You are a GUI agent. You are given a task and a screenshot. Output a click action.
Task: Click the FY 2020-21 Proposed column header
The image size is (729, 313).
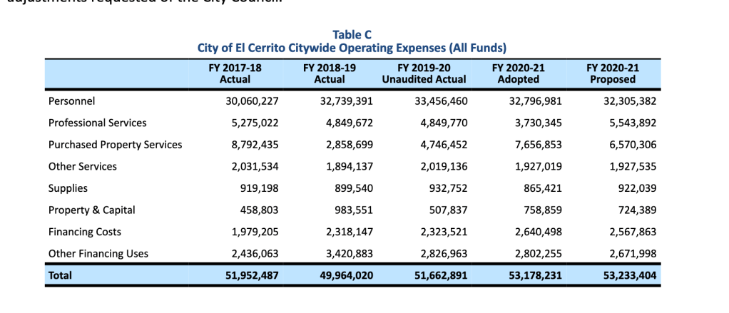point(613,73)
